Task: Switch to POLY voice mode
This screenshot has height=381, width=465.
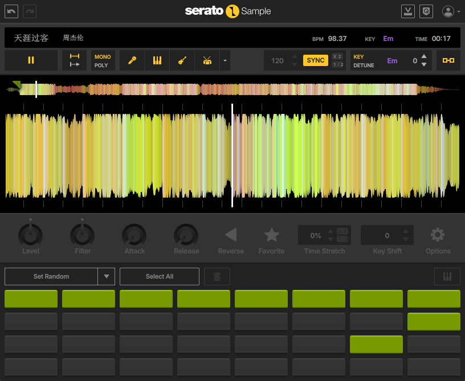Action: pyautogui.click(x=101, y=65)
